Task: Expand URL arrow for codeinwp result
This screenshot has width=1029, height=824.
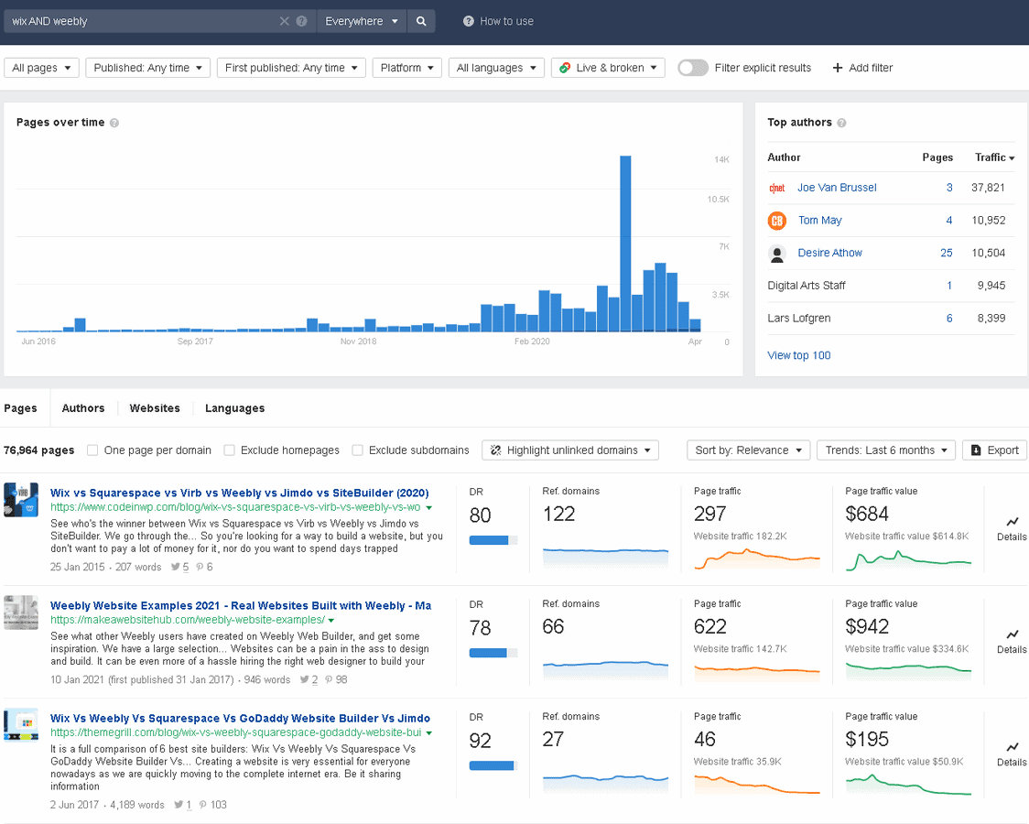Action: (429, 508)
